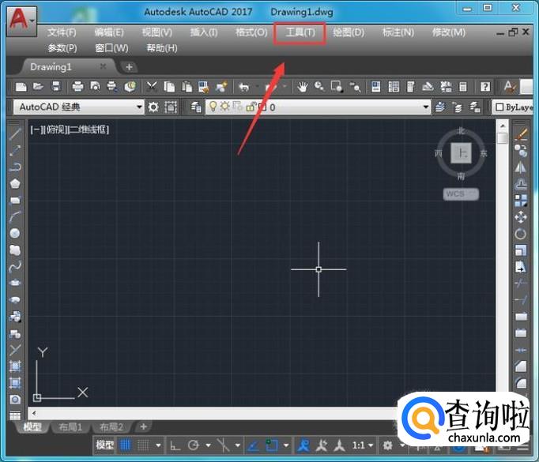Open the AutoCAD application menu logo

[x=21, y=21]
